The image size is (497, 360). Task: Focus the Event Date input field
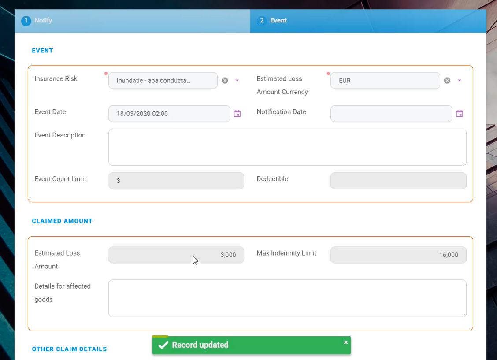point(169,114)
